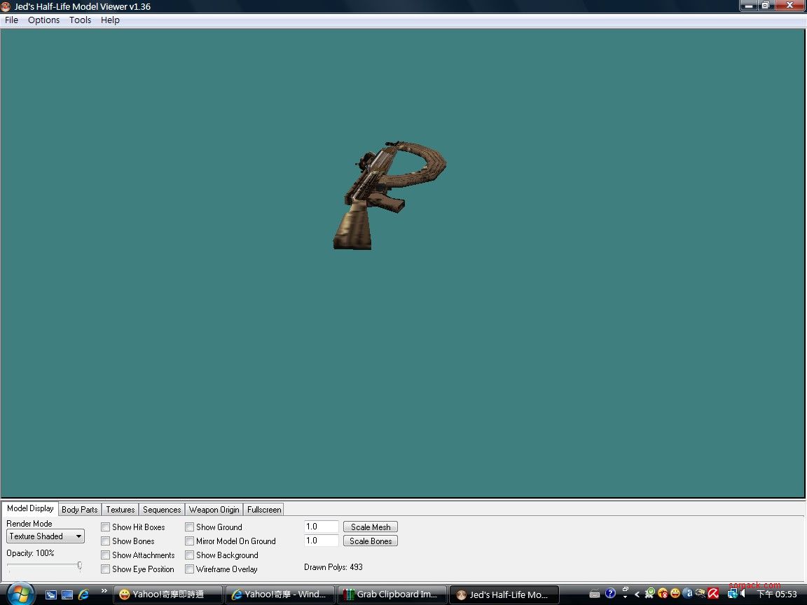Expand the quick launch overflow chevron
The width and height of the screenshot is (807, 605).
click(x=104, y=592)
